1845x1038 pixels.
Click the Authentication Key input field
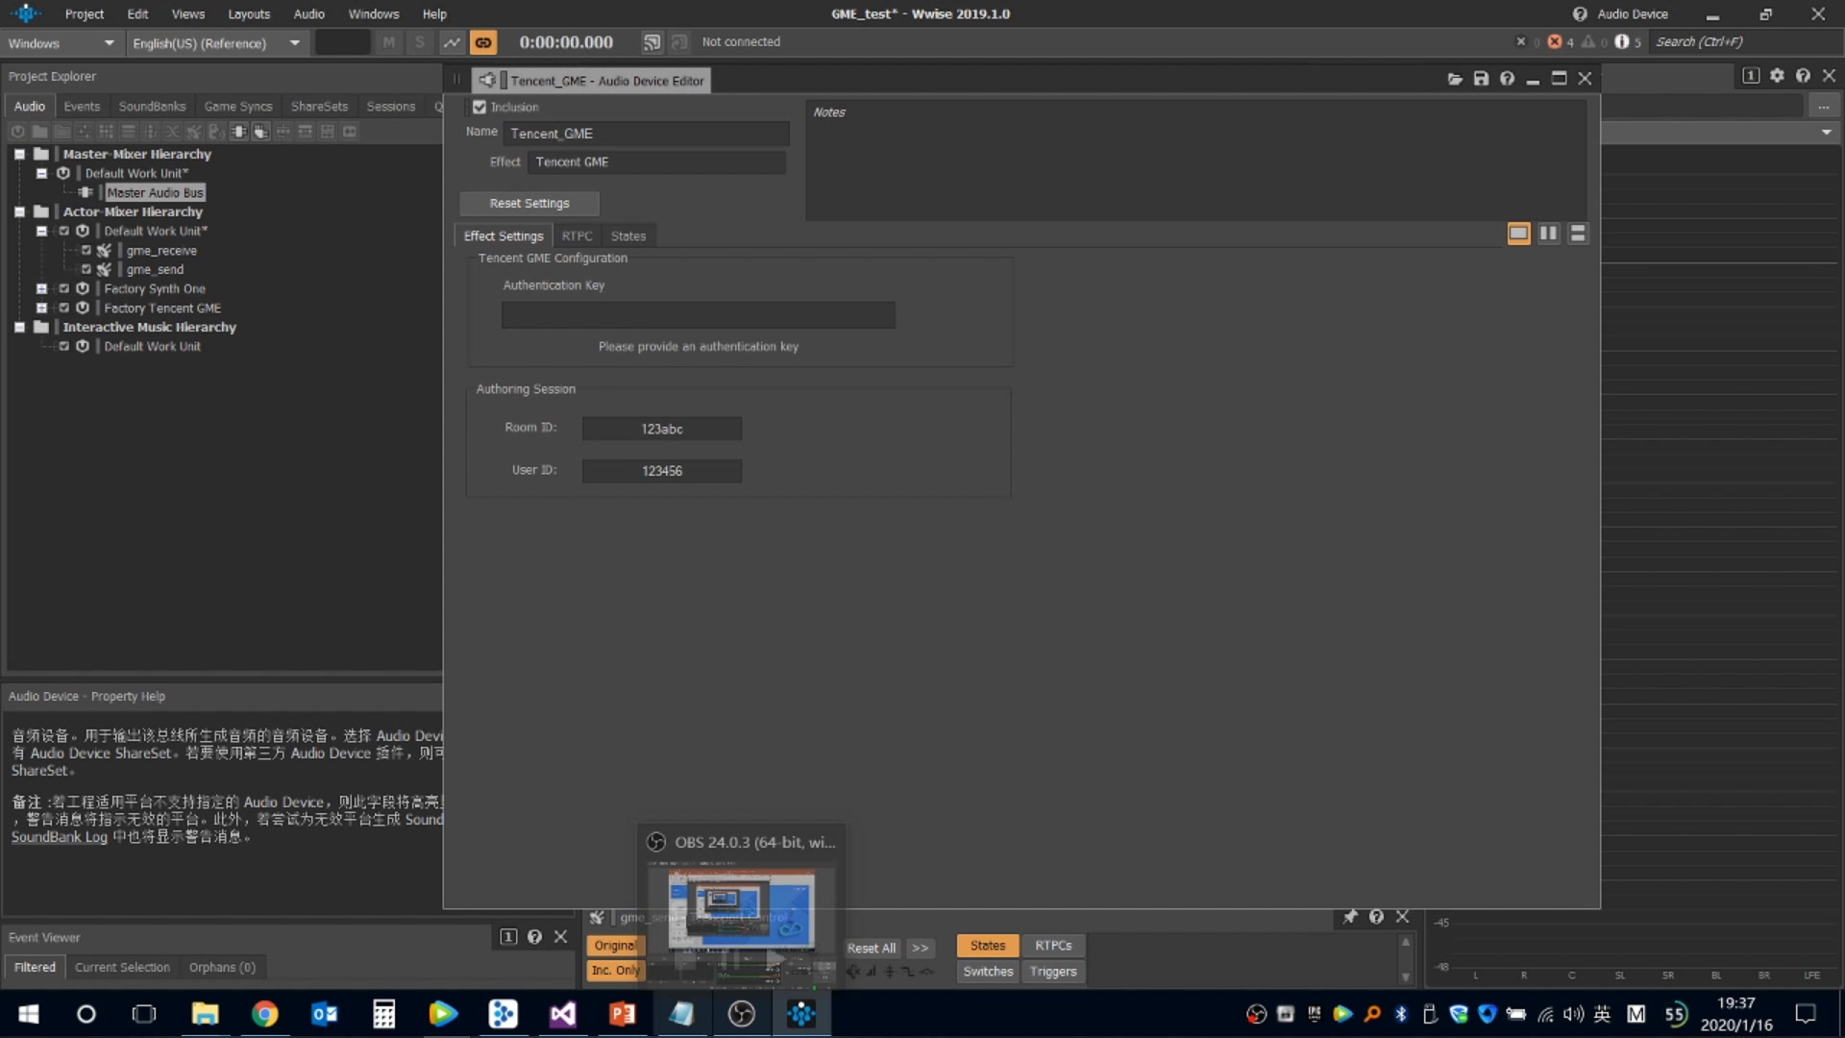pos(699,314)
